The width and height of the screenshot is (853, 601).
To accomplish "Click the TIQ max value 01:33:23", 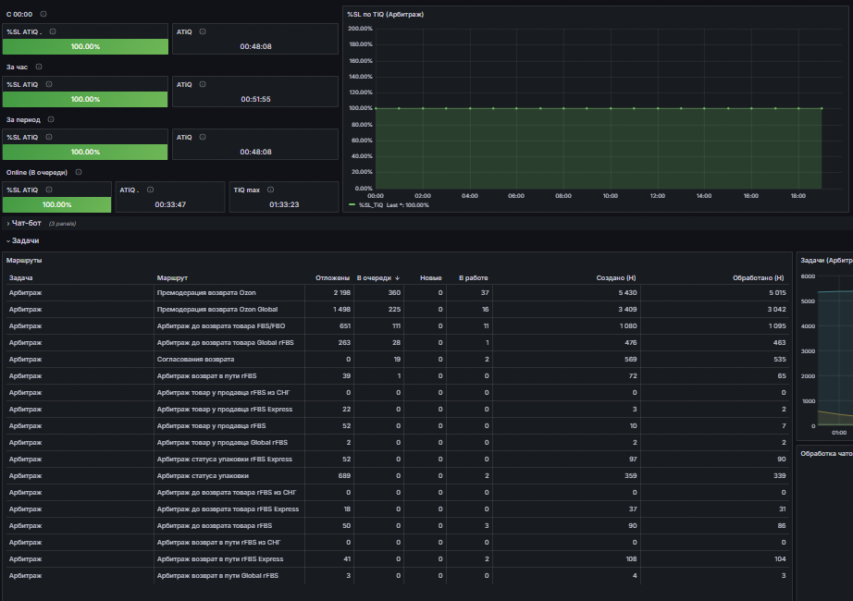I will [284, 204].
